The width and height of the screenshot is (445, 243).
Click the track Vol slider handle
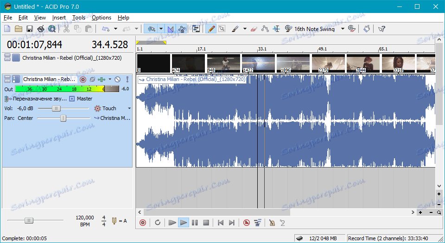pos(56,108)
